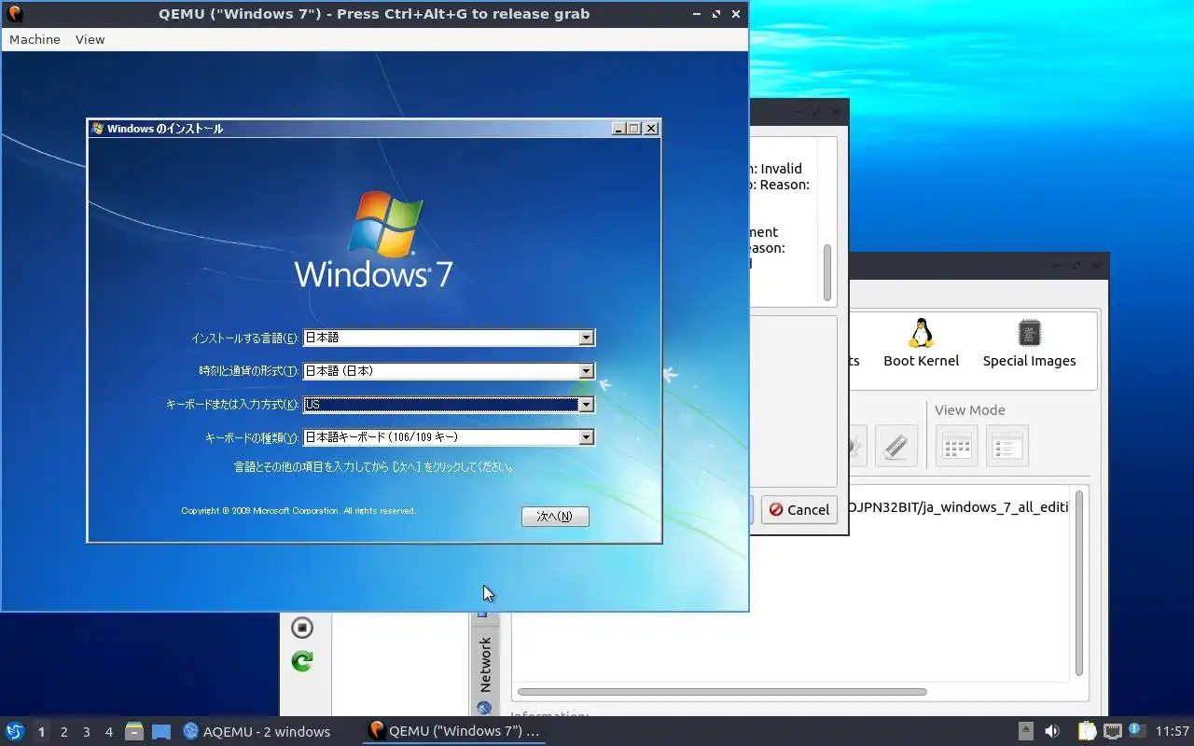
Task: Expand the keyboard input method dropdown showing US
Action: [x=449, y=405]
